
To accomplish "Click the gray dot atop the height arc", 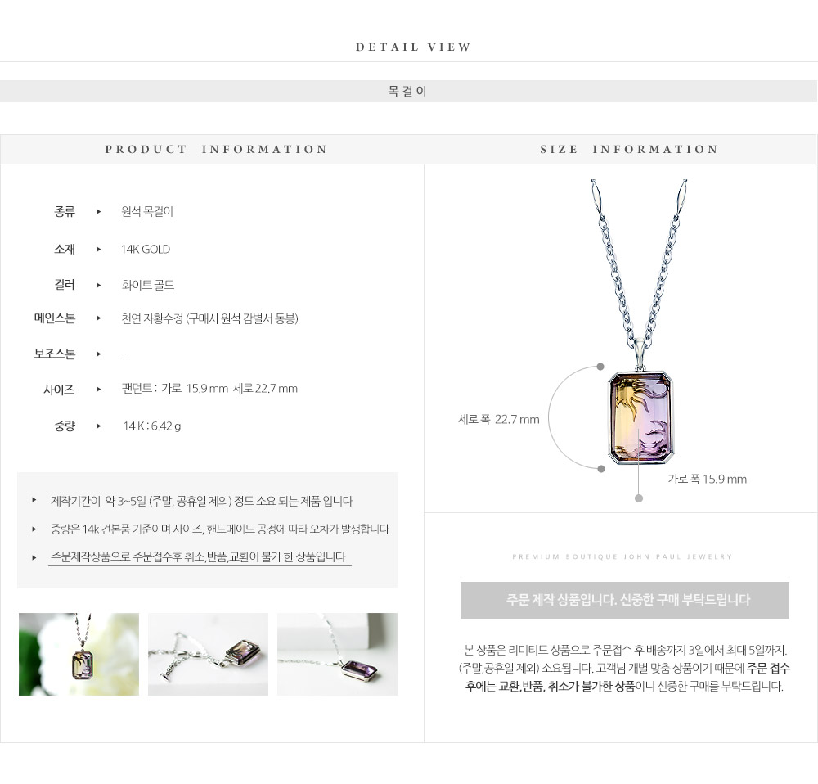I will pyautogui.click(x=600, y=367).
